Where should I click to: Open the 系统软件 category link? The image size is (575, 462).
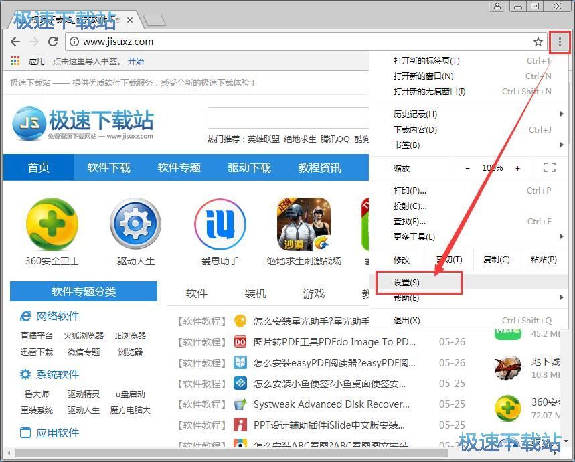point(57,374)
